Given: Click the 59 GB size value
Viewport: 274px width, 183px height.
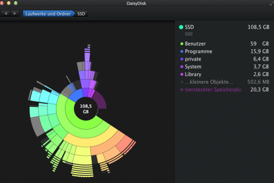Looking at the screenshot, I should pos(259,44).
